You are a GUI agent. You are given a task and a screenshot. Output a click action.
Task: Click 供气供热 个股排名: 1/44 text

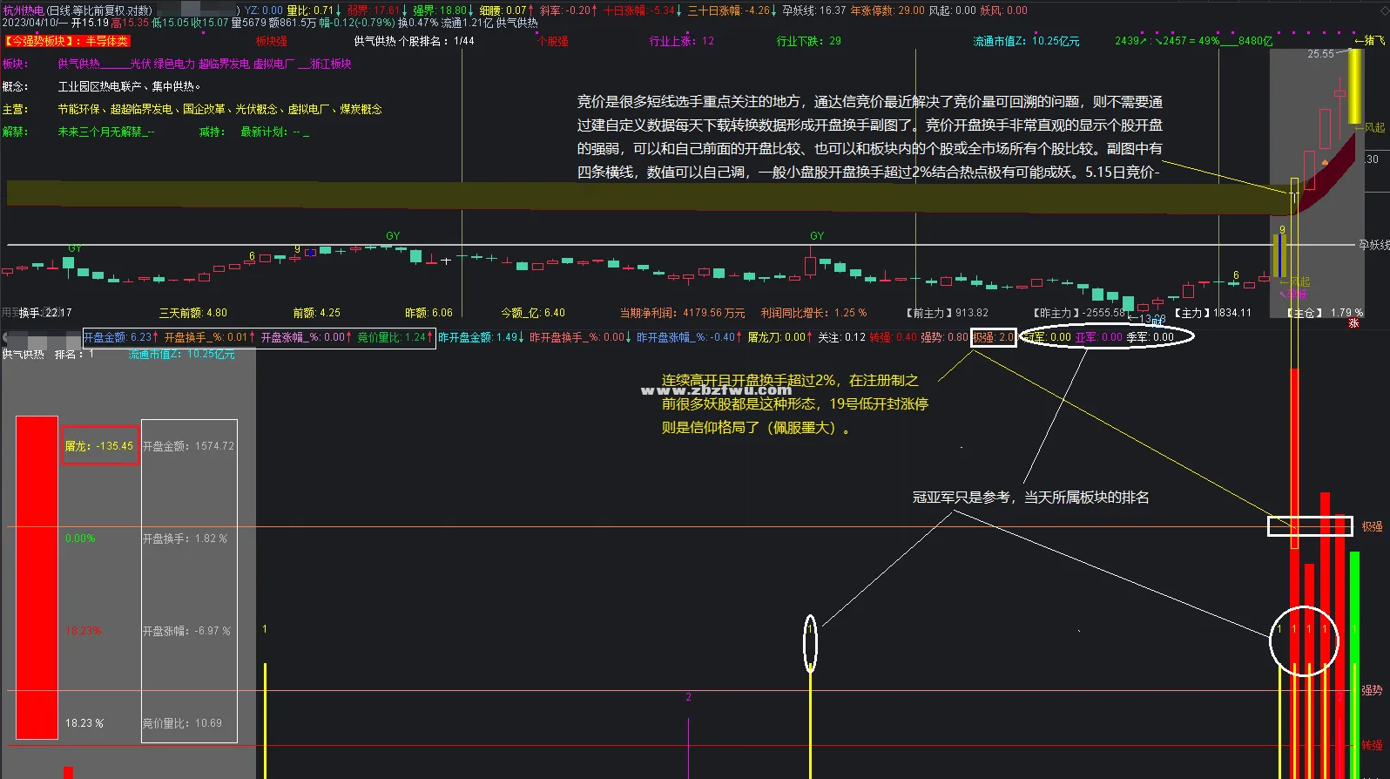tap(414, 41)
